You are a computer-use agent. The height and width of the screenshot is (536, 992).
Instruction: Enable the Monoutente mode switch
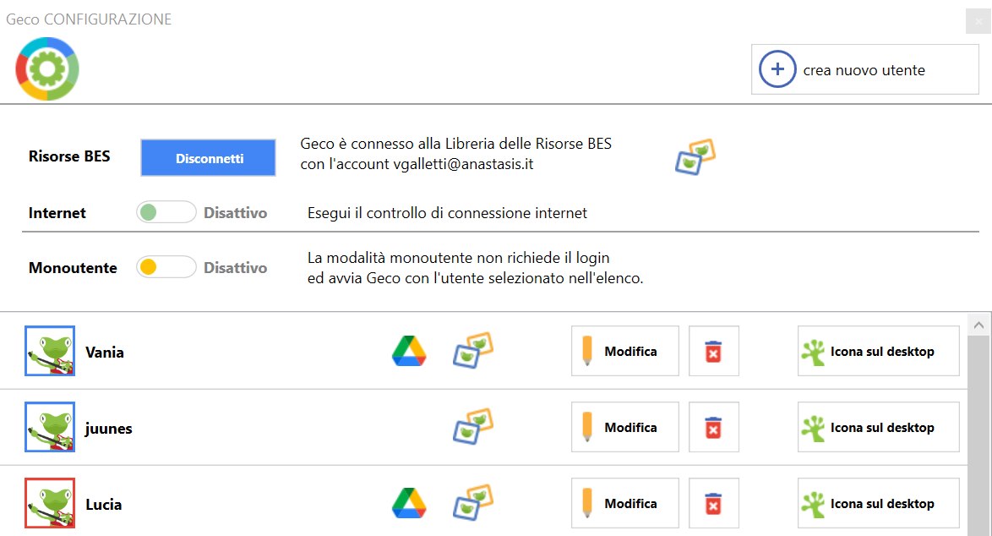tap(166, 267)
